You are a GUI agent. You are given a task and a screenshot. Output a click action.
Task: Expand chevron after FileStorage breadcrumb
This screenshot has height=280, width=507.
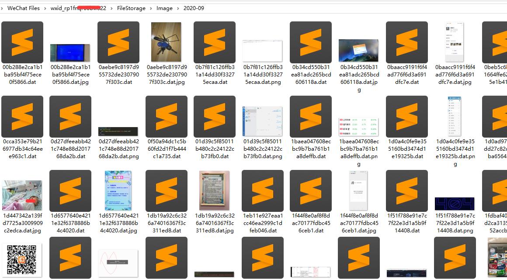tap(151, 8)
